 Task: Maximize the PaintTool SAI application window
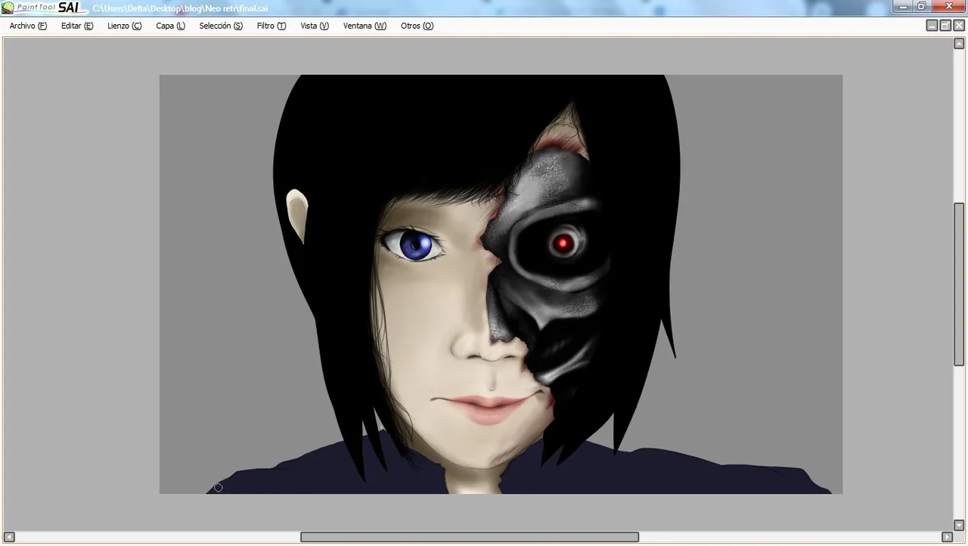(x=922, y=6)
